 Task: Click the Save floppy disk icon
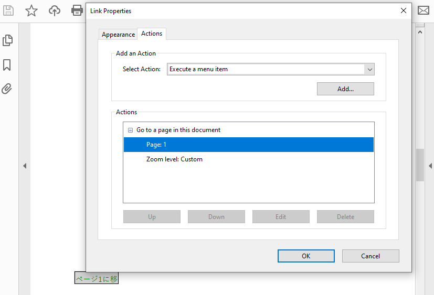[8, 10]
